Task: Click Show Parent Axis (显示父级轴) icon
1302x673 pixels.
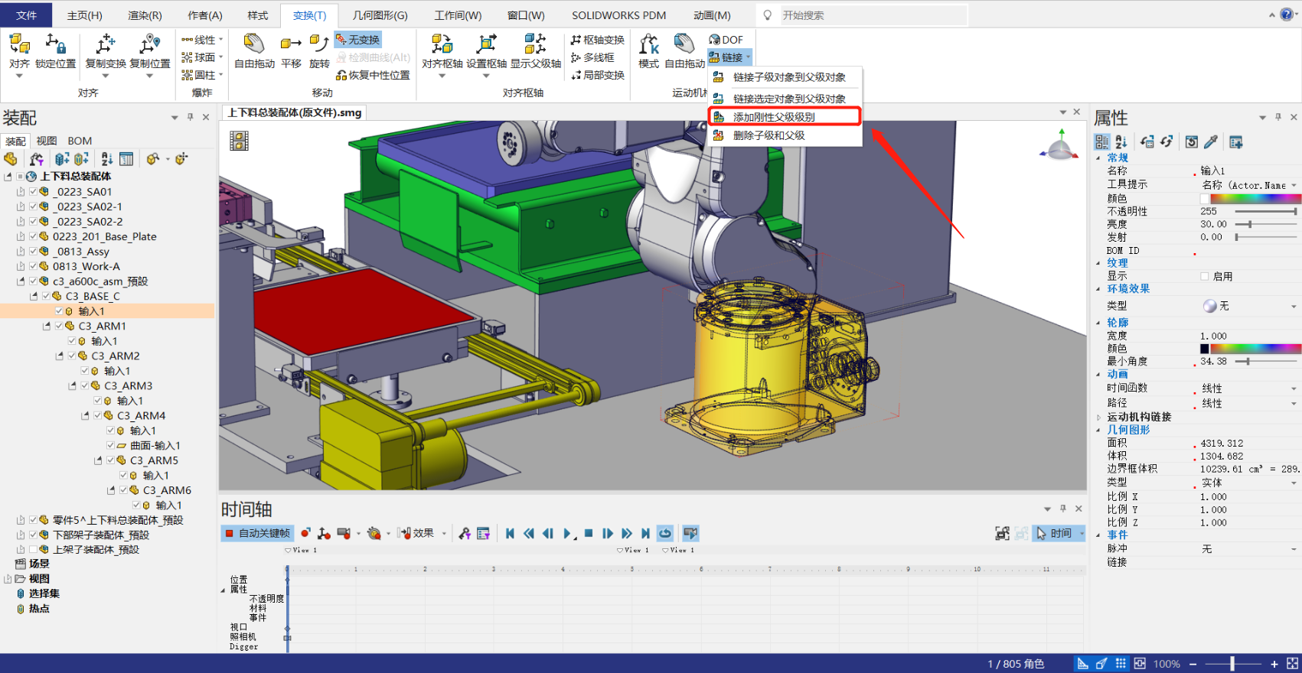Action: coord(535,44)
